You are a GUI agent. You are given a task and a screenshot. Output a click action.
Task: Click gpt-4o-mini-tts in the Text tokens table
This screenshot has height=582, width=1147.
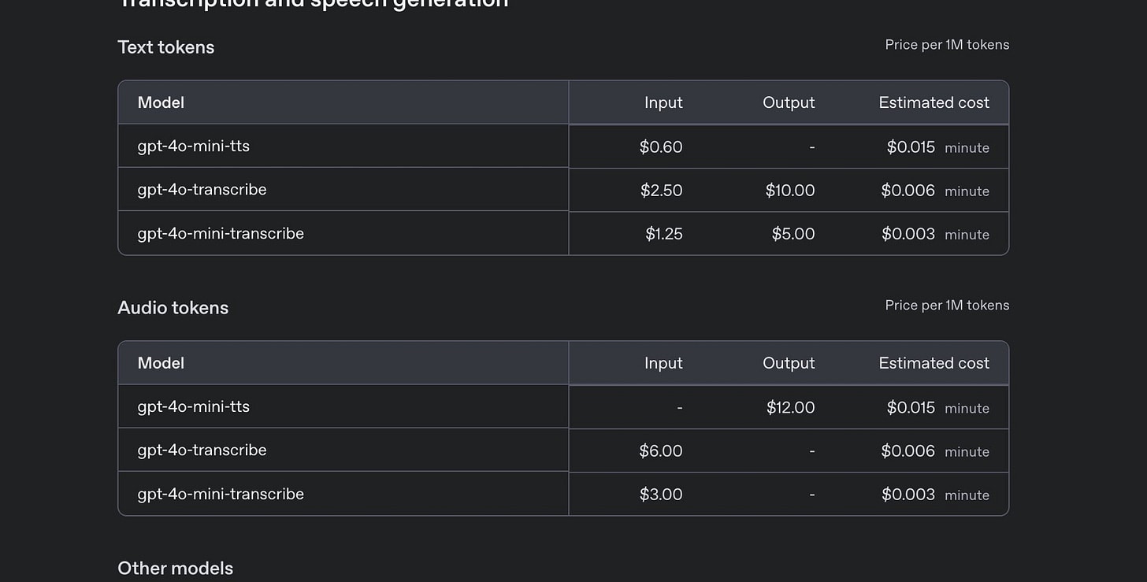tap(193, 146)
